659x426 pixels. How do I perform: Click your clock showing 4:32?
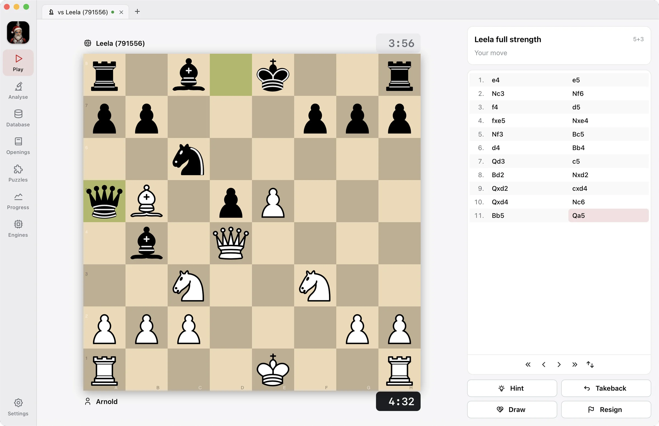tap(398, 402)
